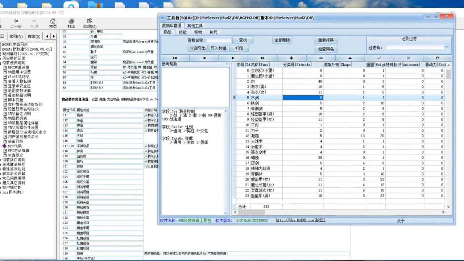Open the 打印 printer icon in help toolbar
The width and height of the screenshot is (464, 261).
tap(71, 24)
